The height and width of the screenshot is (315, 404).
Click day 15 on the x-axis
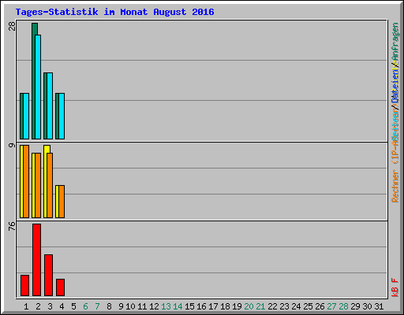point(189,306)
